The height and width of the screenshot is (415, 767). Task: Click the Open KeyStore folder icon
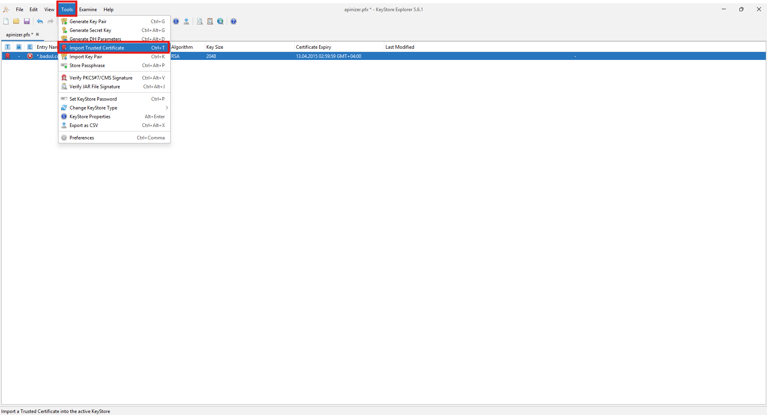pos(16,22)
